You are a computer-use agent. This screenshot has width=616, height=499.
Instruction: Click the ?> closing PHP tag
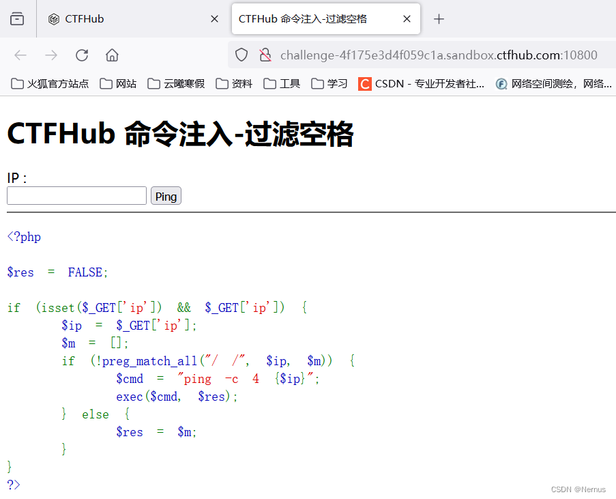[x=14, y=485]
